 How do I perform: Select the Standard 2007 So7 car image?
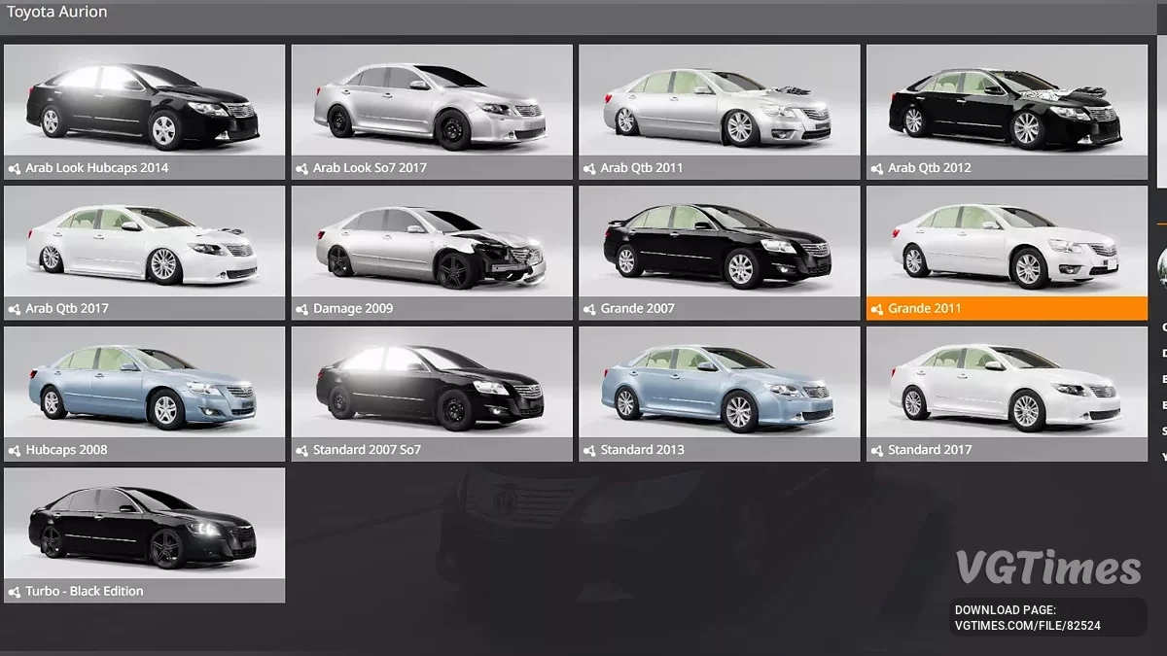point(432,383)
